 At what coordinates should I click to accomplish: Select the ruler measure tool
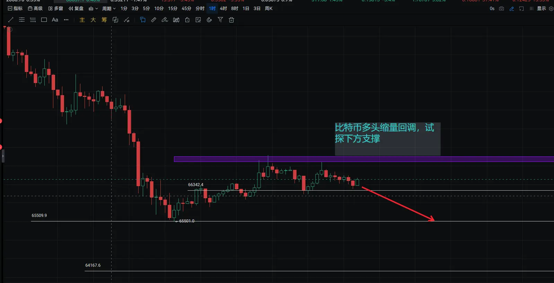(154, 20)
